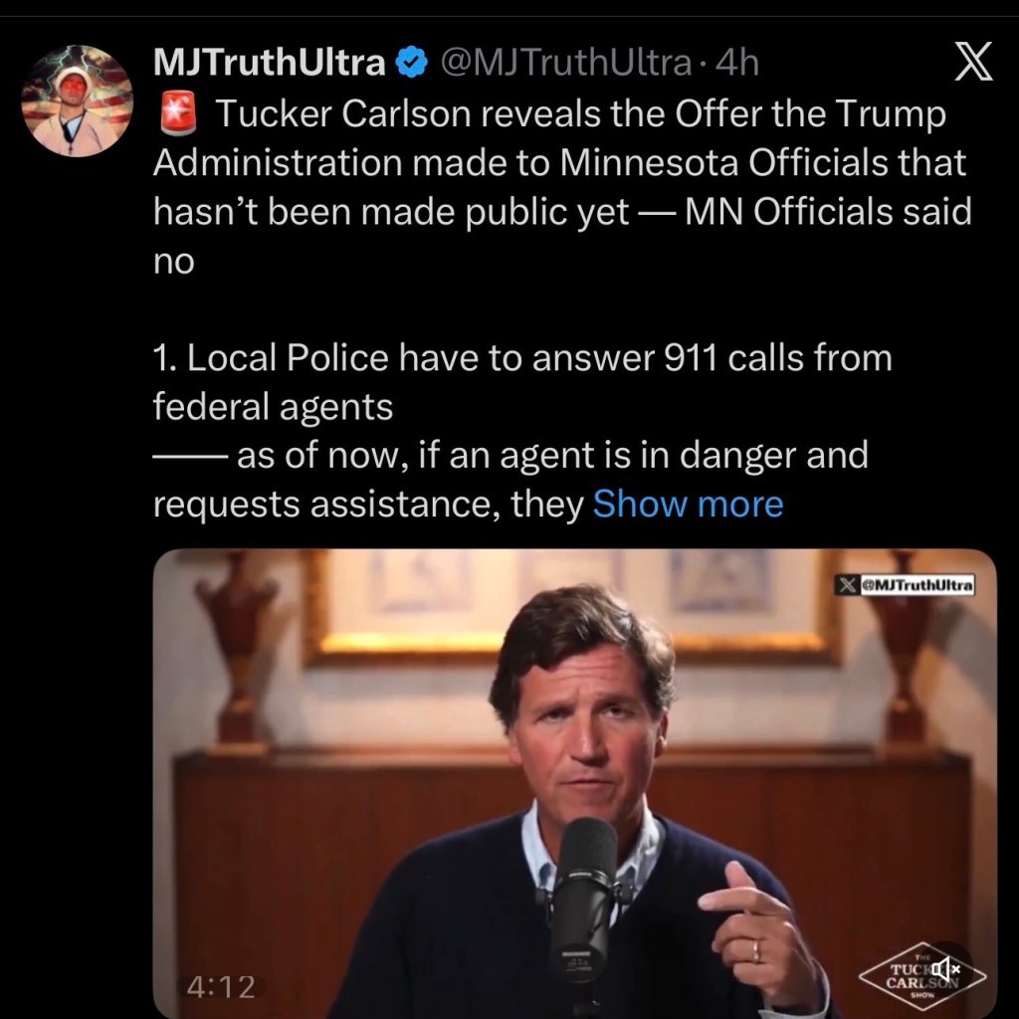The height and width of the screenshot is (1019, 1019).
Task: Click the Tucker Carlson Show diamond logo
Action: click(x=922, y=976)
